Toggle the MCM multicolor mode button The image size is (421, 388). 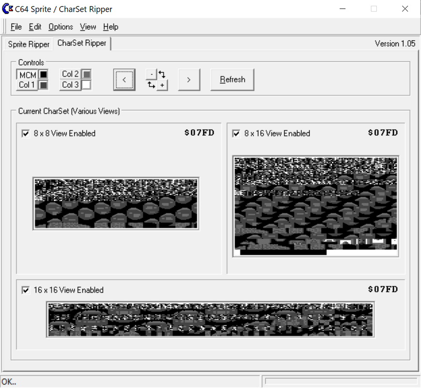[x=27, y=75]
